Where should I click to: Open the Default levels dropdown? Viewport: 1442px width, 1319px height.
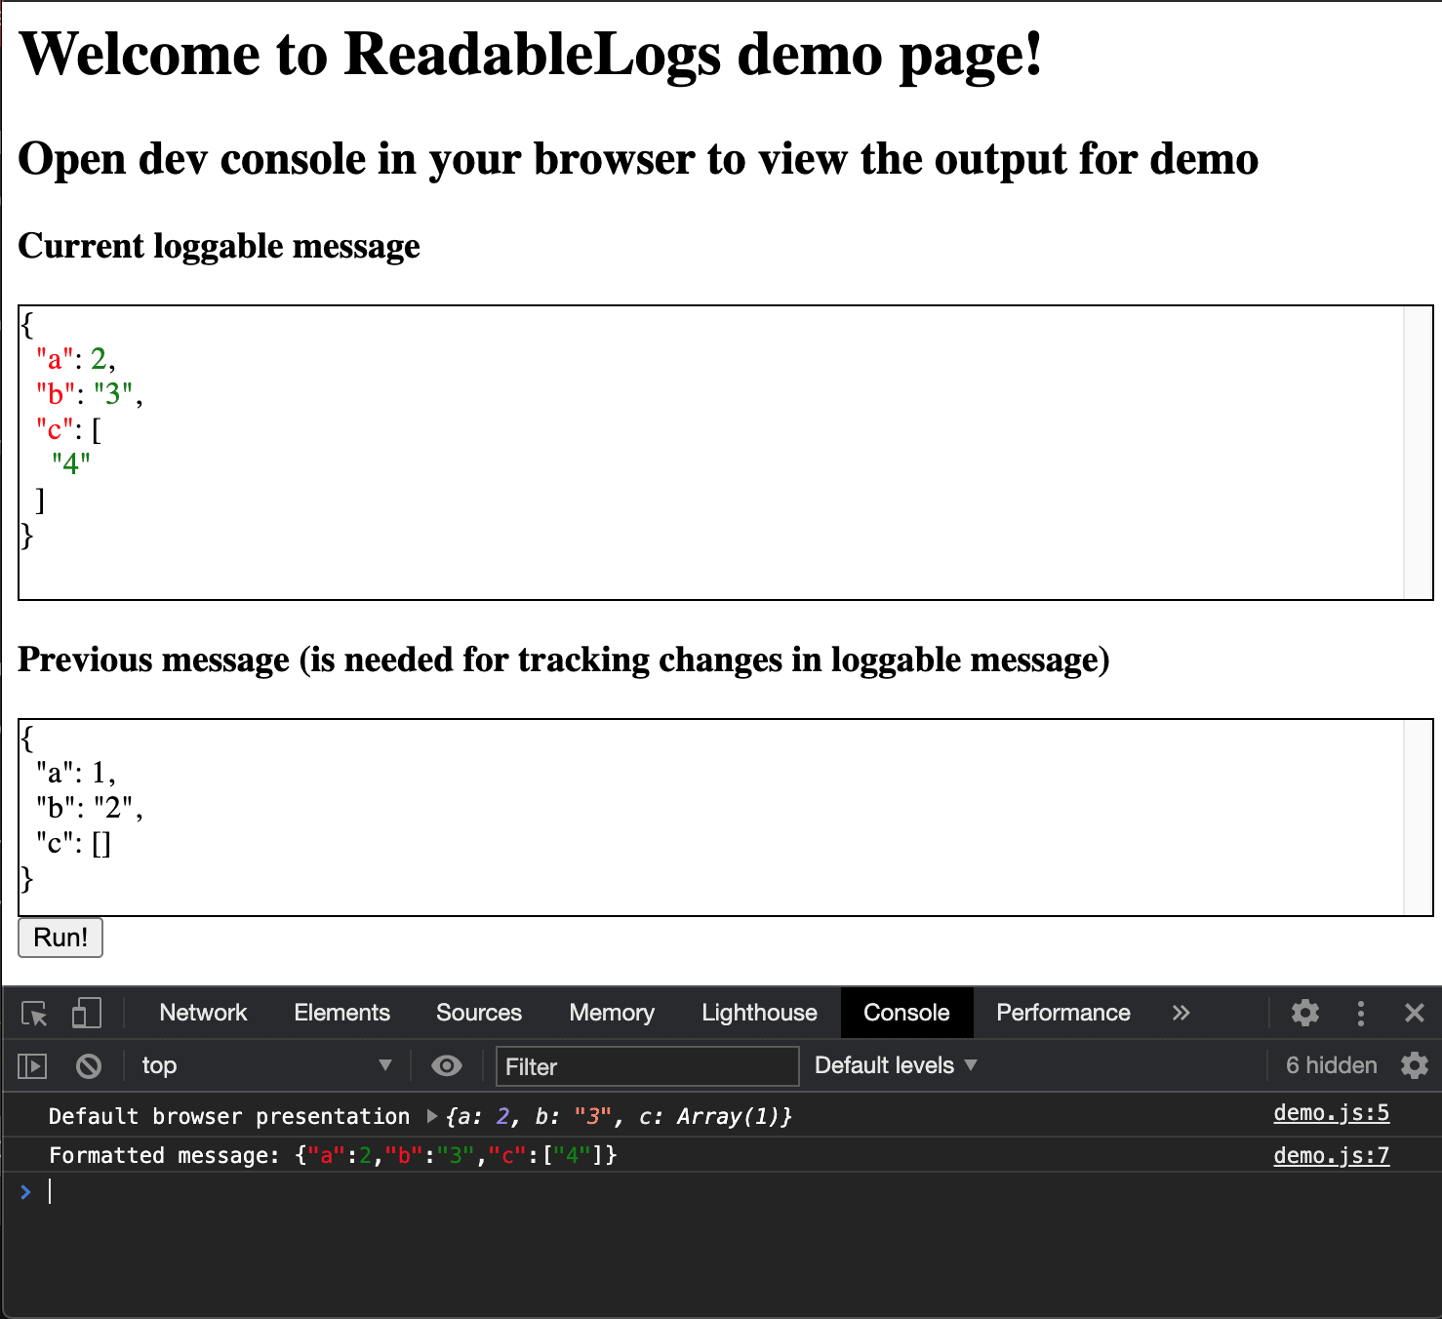click(x=896, y=1065)
